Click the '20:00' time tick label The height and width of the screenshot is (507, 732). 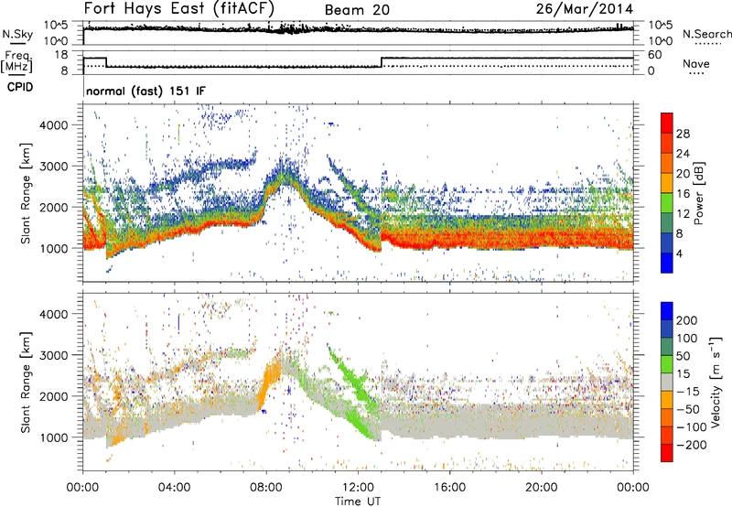coord(541,488)
